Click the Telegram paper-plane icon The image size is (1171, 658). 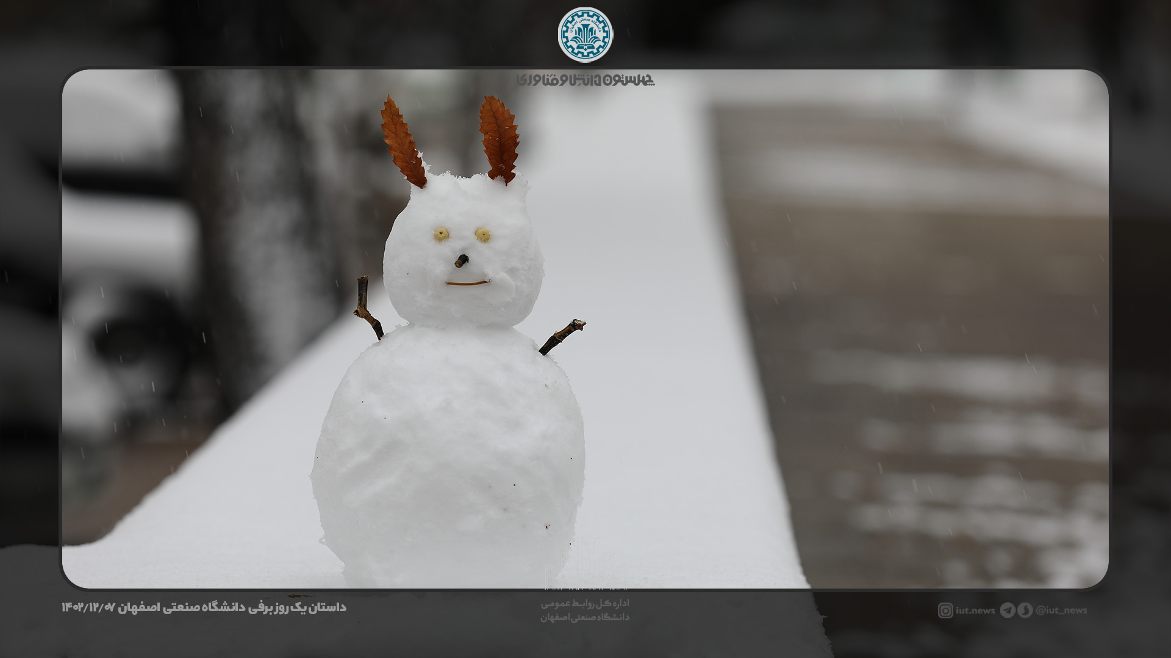[x=1008, y=610]
